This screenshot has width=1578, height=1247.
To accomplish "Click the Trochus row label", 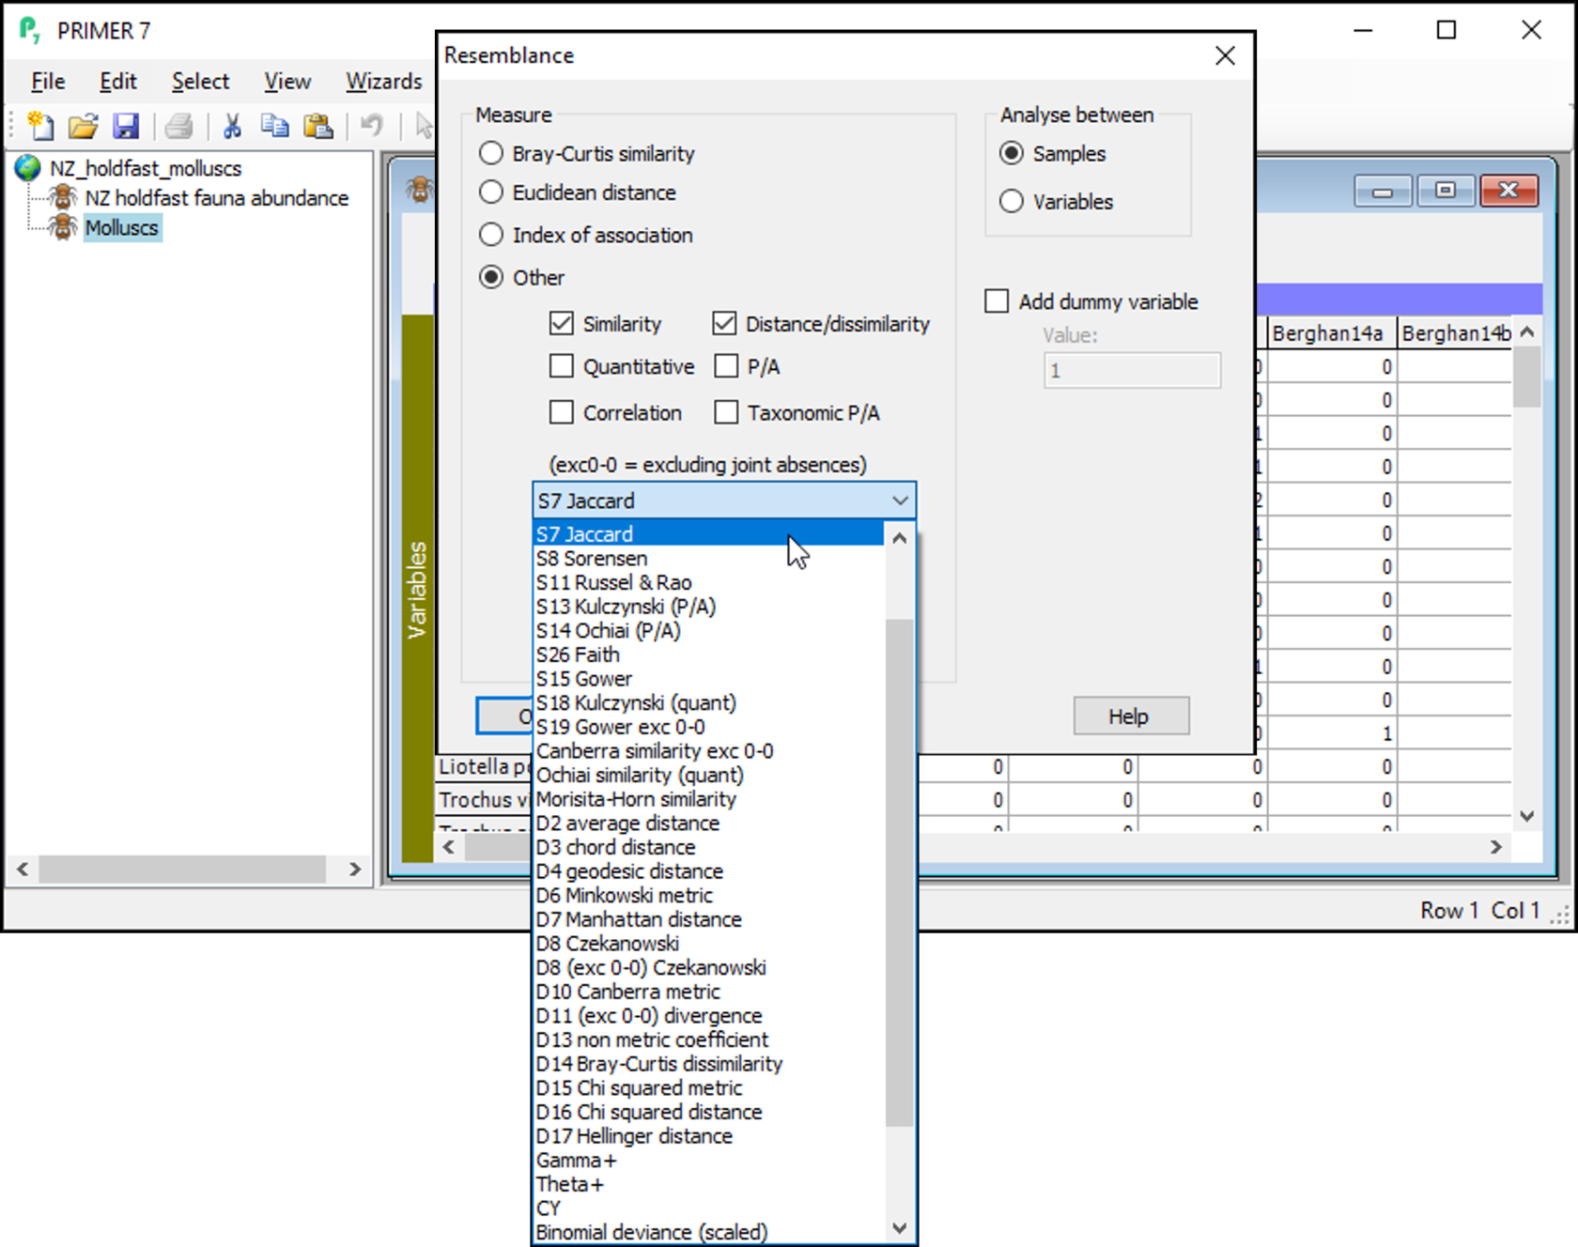I will point(484,799).
